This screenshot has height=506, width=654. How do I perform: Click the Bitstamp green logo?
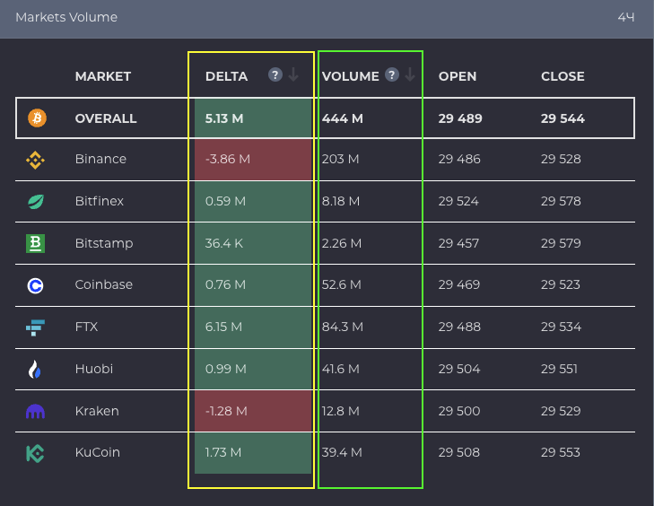36,243
